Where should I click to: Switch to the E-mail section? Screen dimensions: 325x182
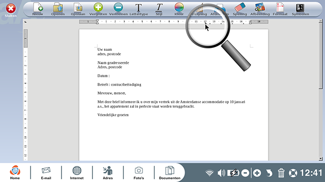click(46, 173)
